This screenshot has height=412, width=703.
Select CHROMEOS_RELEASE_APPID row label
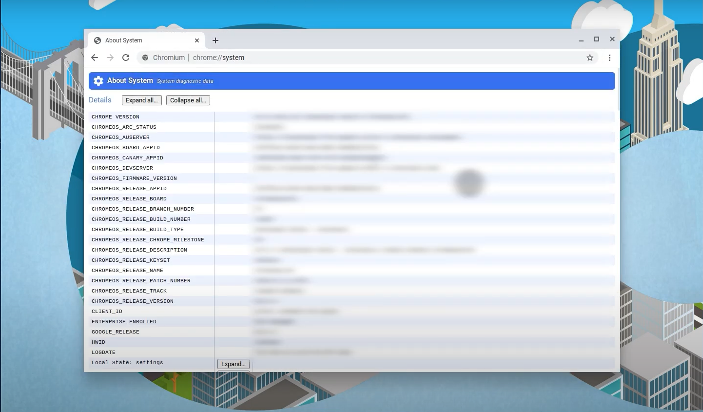tap(129, 189)
